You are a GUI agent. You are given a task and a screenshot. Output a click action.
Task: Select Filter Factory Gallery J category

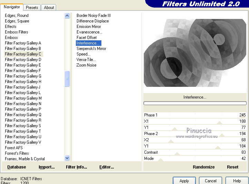[x=22, y=87]
